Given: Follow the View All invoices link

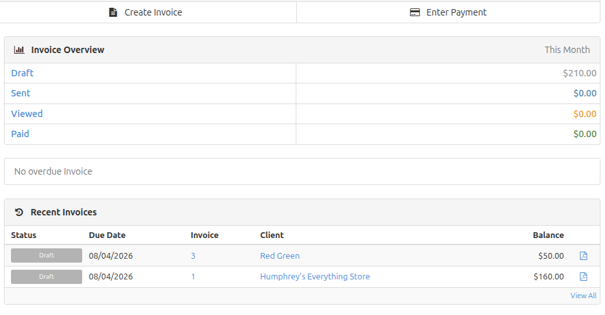Looking at the screenshot, I should pyautogui.click(x=583, y=296).
